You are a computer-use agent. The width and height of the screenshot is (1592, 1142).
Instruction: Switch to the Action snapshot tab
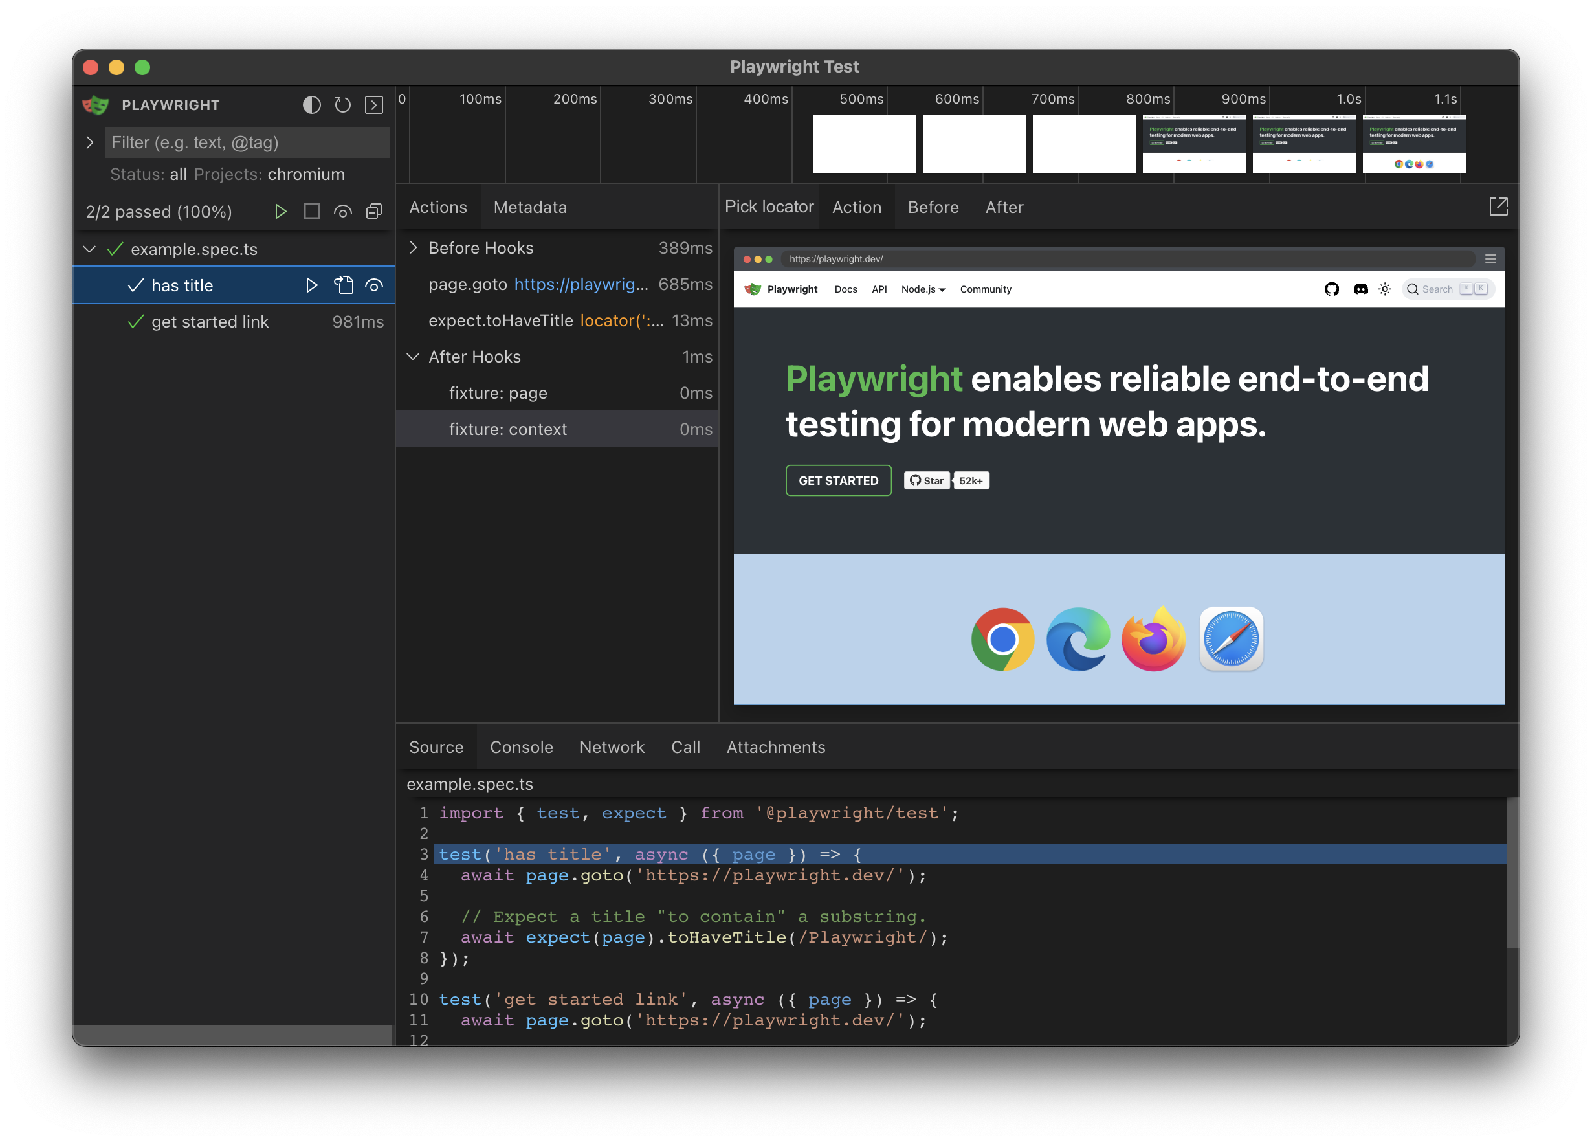(856, 207)
